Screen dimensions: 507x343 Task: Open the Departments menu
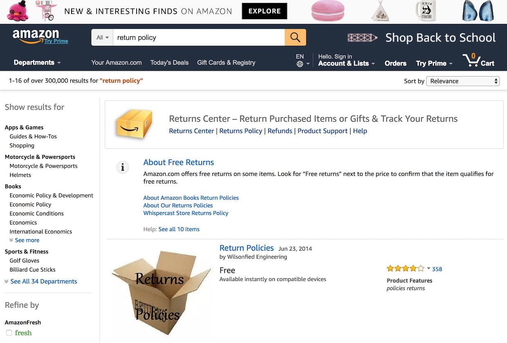tap(37, 63)
